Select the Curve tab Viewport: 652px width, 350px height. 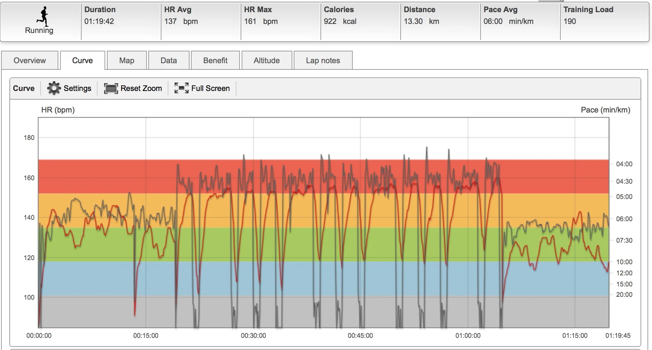tap(83, 60)
